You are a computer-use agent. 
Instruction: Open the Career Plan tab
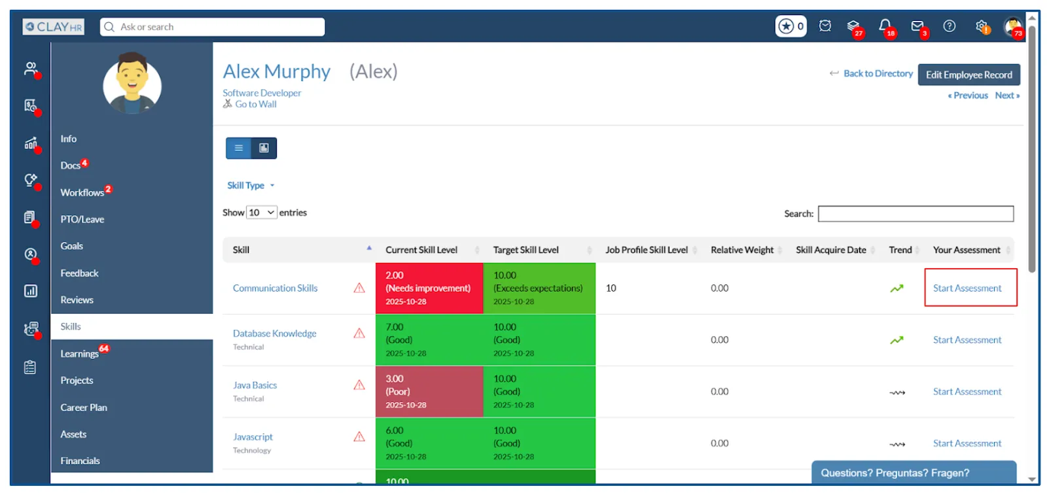coord(84,407)
